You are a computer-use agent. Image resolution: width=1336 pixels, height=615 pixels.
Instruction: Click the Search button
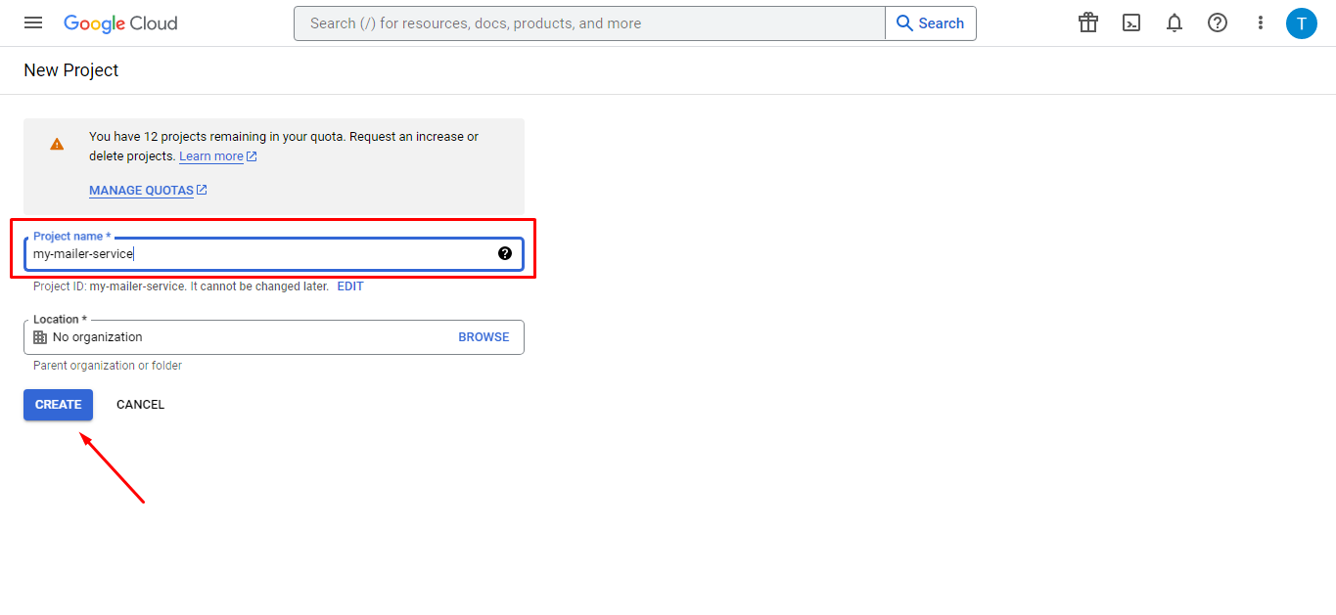pos(929,22)
